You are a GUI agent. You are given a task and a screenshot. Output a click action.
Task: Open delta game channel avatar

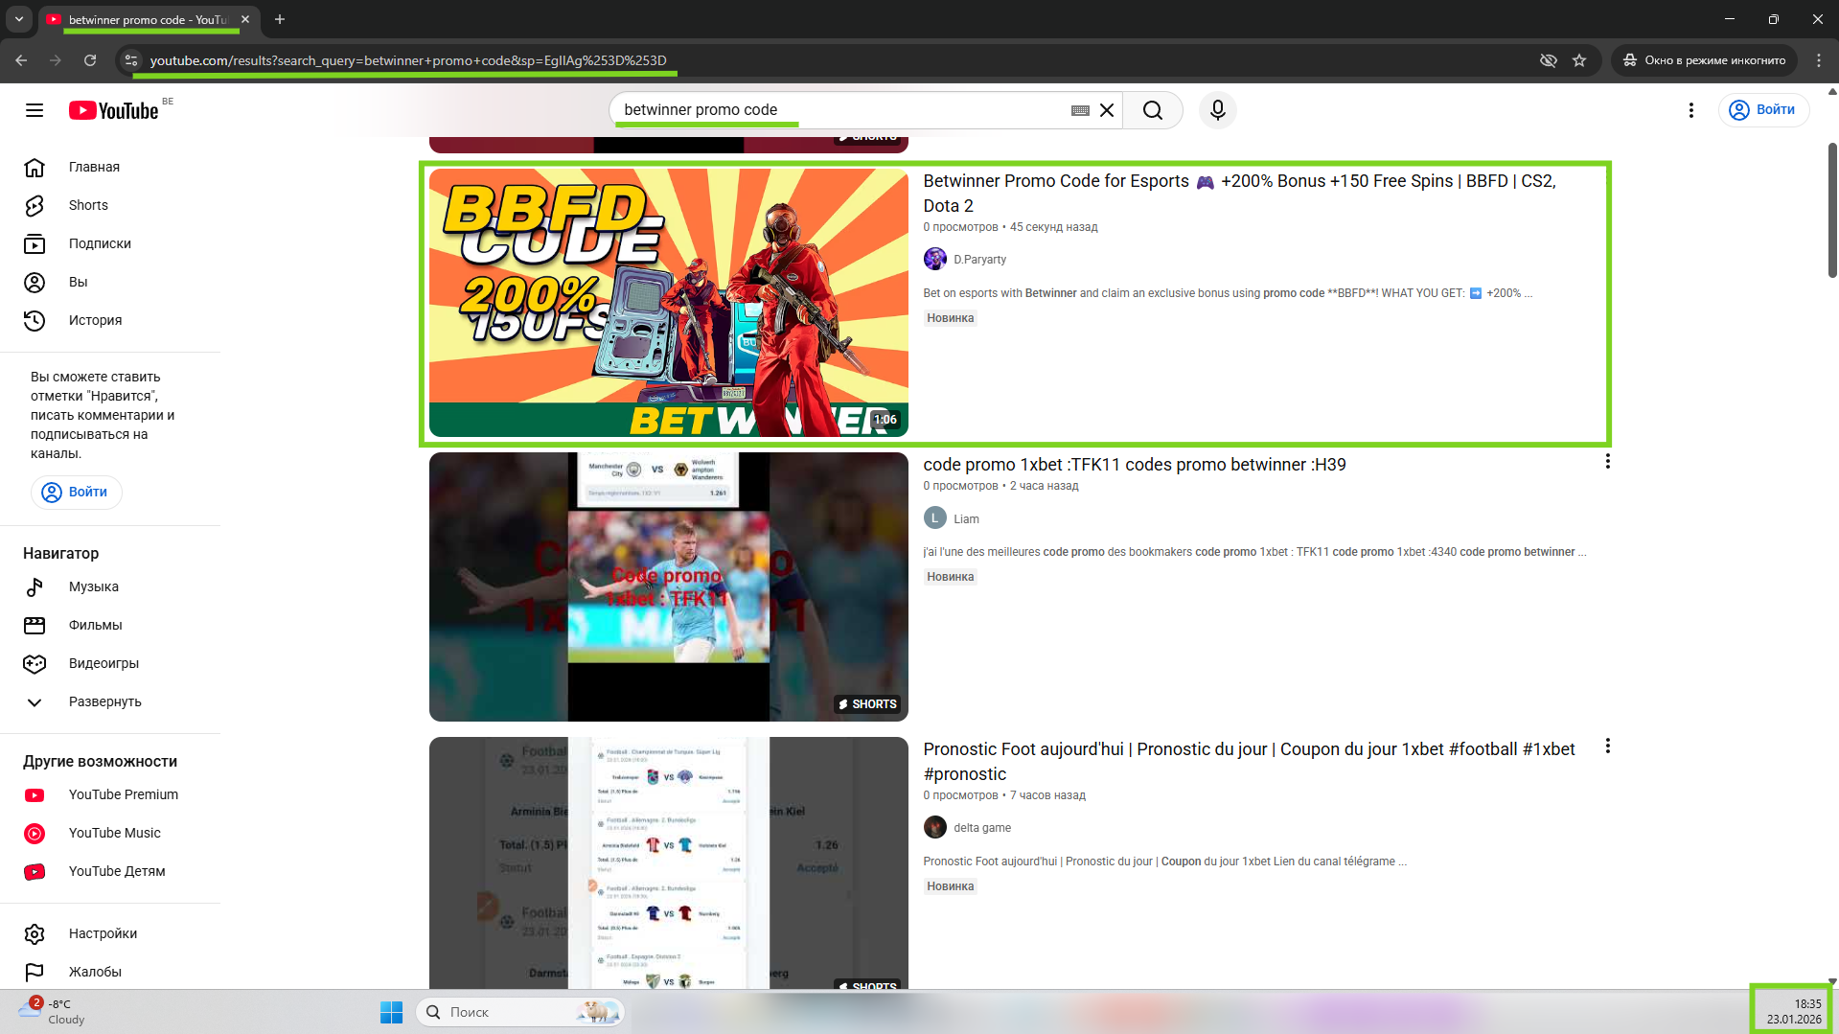pos(935,827)
